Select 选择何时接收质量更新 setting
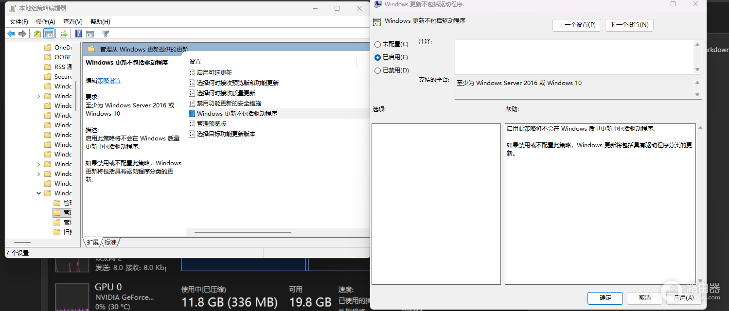The image size is (729, 311). 226,93
